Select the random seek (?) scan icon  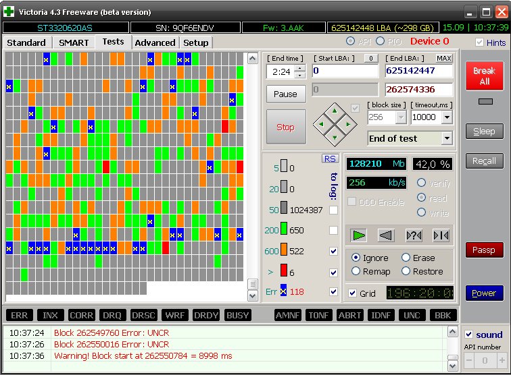pyautogui.click(x=414, y=235)
